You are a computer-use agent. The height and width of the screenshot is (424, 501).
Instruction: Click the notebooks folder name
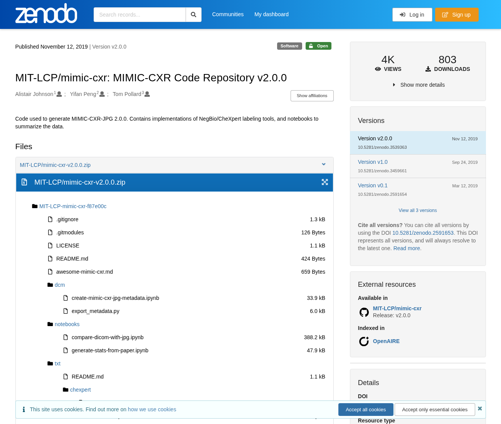click(x=67, y=324)
